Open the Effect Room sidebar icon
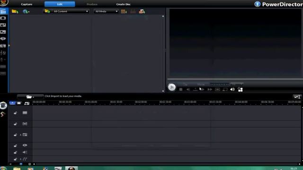 3,18
